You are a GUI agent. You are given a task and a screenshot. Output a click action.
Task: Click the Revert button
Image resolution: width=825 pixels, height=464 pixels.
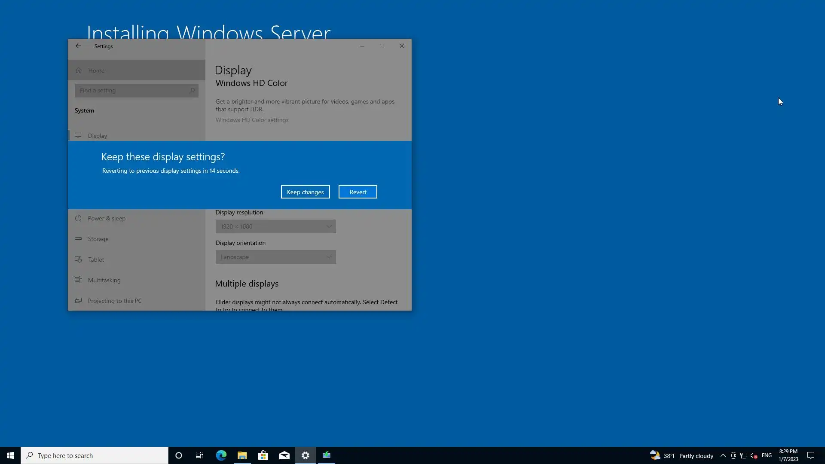(x=357, y=192)
